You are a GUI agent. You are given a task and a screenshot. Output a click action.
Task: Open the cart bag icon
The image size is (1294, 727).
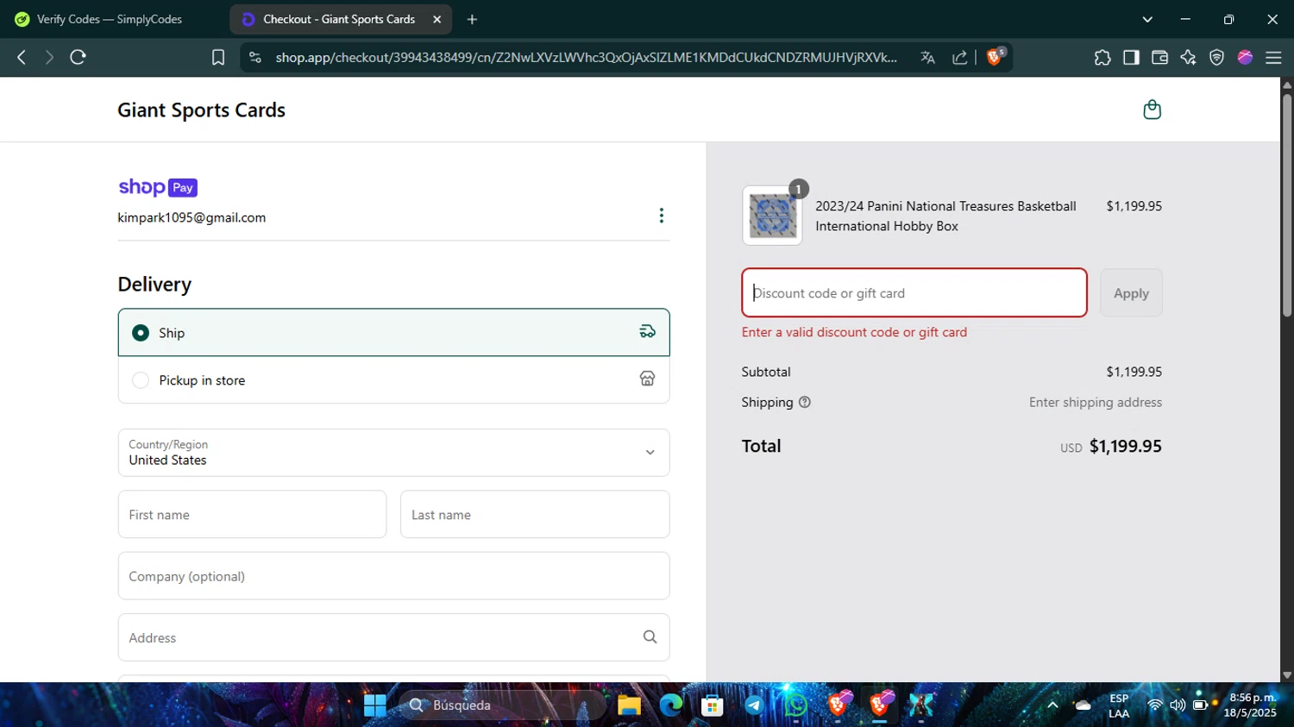pos(1152,110)
